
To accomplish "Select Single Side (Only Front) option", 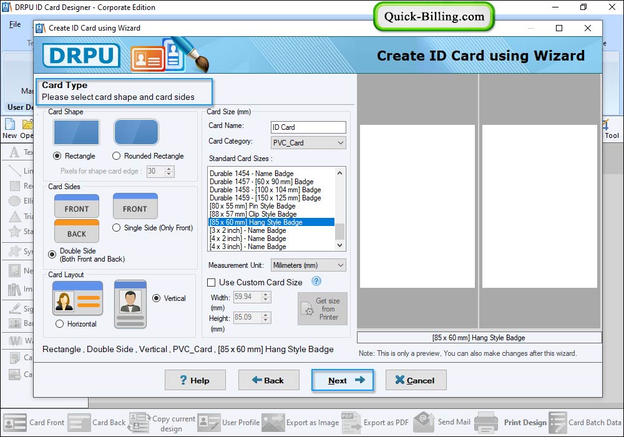I will 116,228.
